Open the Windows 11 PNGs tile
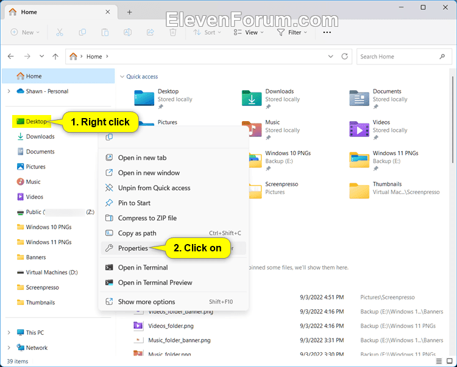457x367 pixels. [x=384, y=160]
